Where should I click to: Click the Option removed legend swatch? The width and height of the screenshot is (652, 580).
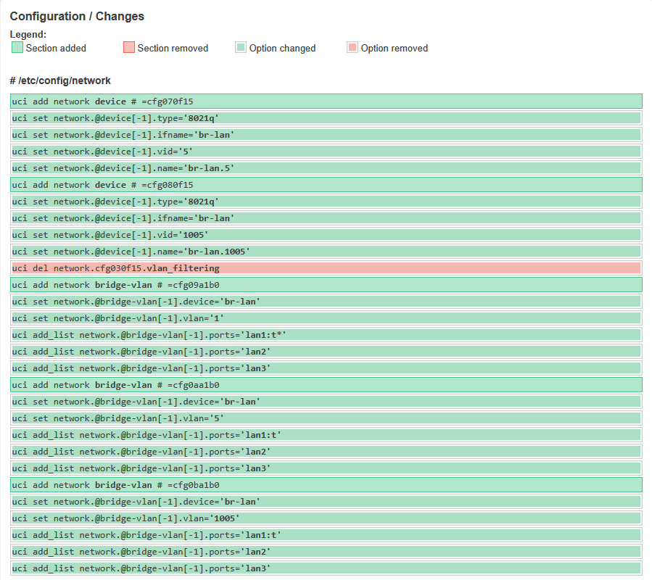pyautogui.click(x=352, y=48)
